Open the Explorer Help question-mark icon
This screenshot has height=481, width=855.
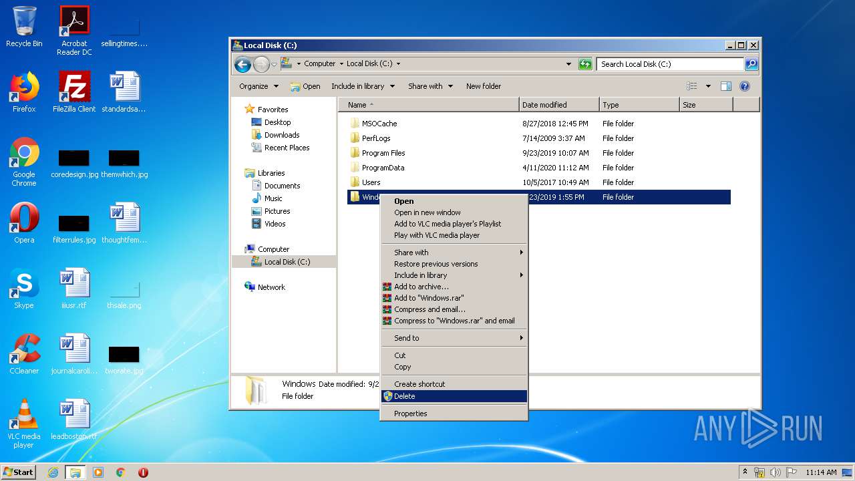pos(745,86)
